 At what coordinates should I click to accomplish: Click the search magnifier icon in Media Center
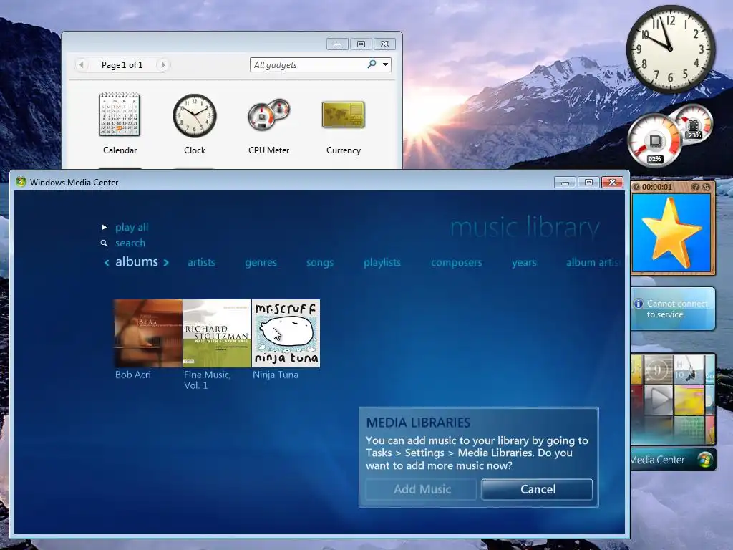click(x=104, y=243)
